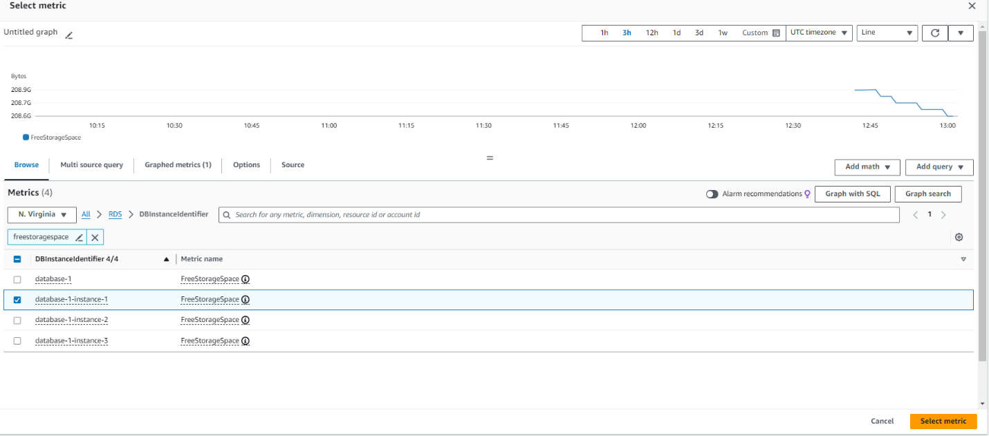The width and height of the screenshot is (989, 436).
Task: Edit the graph title using the pencil icon
Action: click(x=68, y=35)
